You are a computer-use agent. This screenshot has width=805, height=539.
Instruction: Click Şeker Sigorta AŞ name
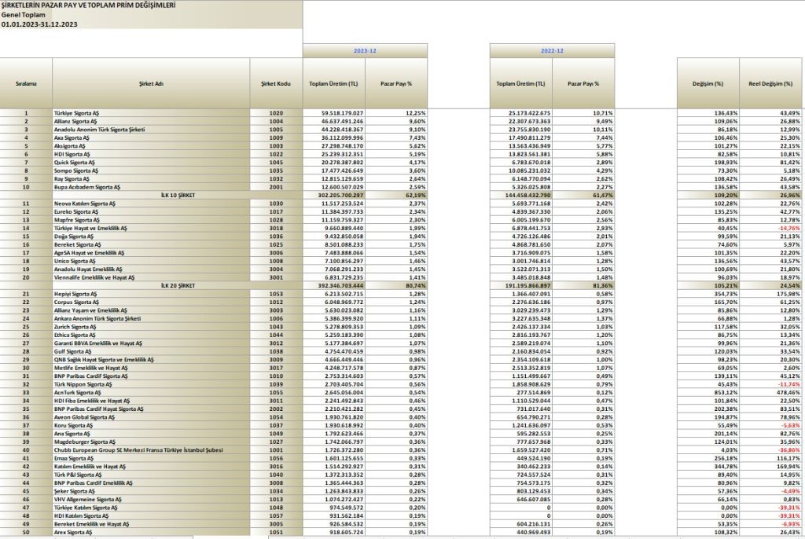75,491
